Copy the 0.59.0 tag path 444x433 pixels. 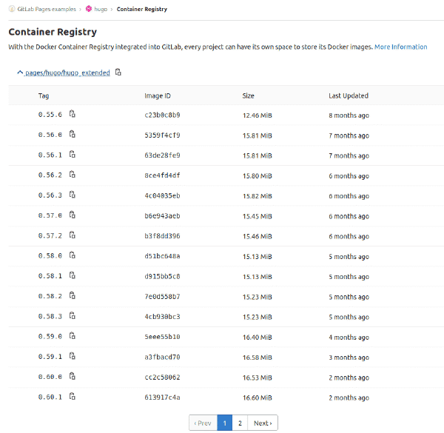pyautogui.click(x=73, y=336)
